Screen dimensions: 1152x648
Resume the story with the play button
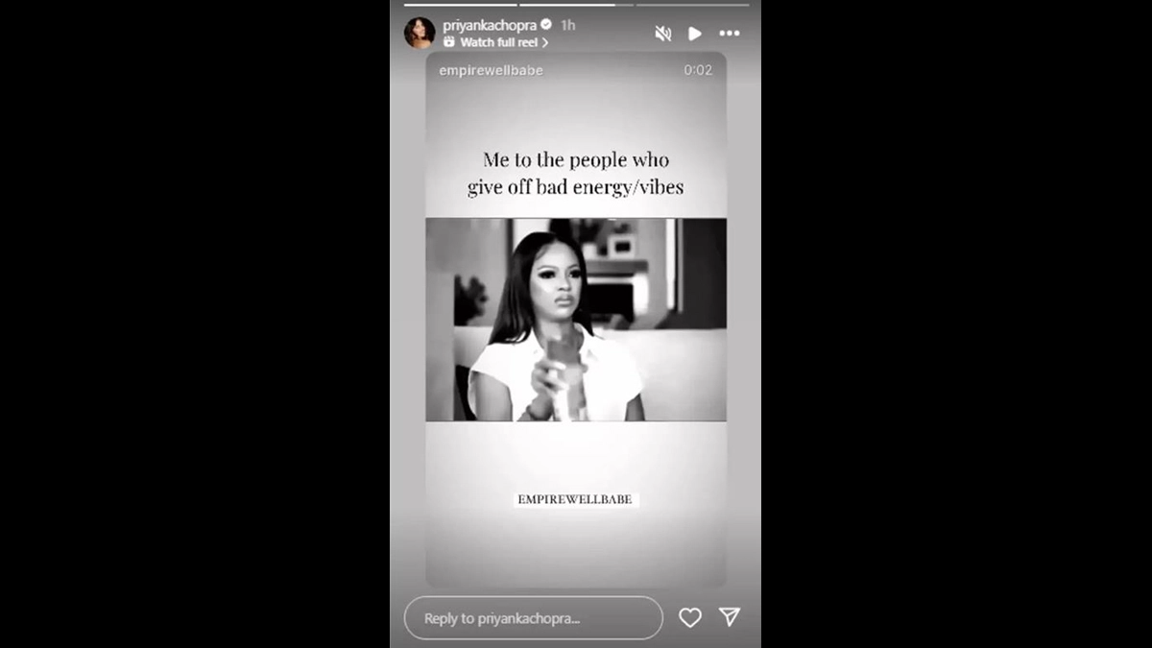point(695,34)
